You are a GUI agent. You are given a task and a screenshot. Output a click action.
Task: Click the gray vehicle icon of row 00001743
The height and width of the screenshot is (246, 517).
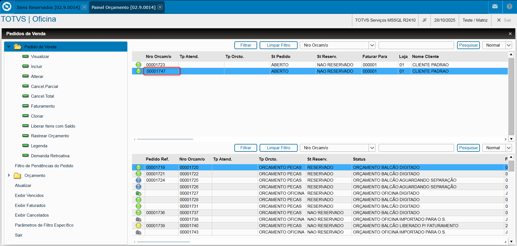coord(138,232)
